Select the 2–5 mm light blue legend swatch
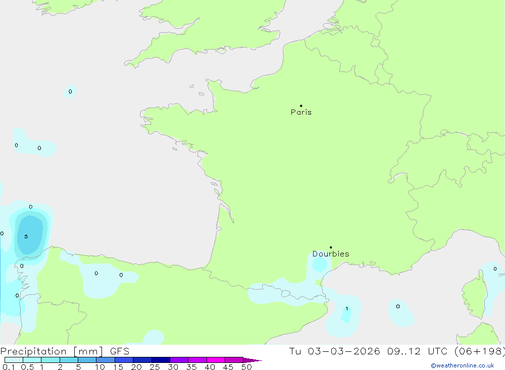 click(x=69, y=360)
